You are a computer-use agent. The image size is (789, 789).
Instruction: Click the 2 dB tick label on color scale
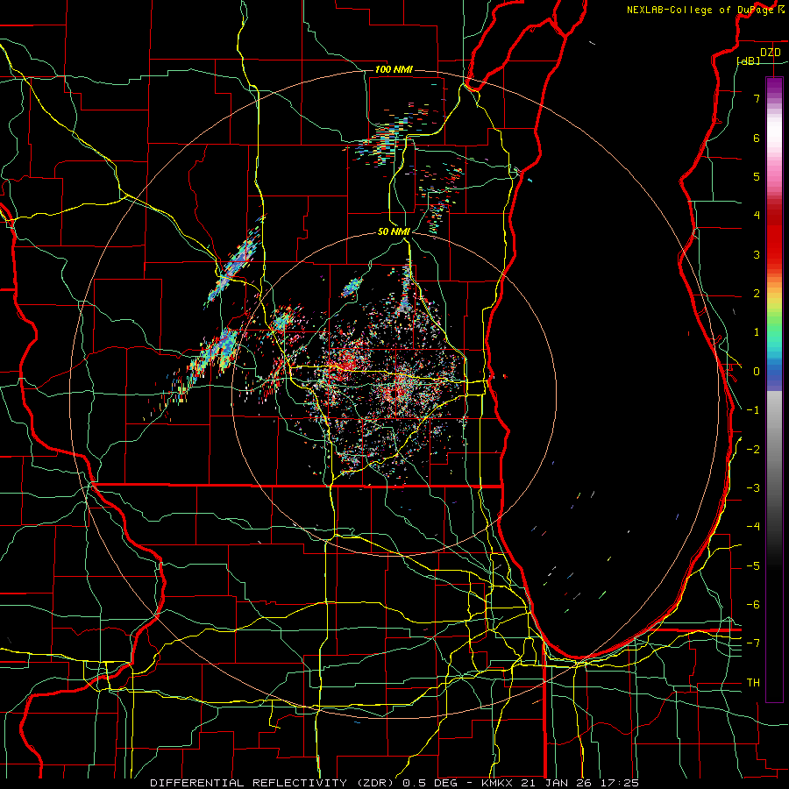pos(757,294)
